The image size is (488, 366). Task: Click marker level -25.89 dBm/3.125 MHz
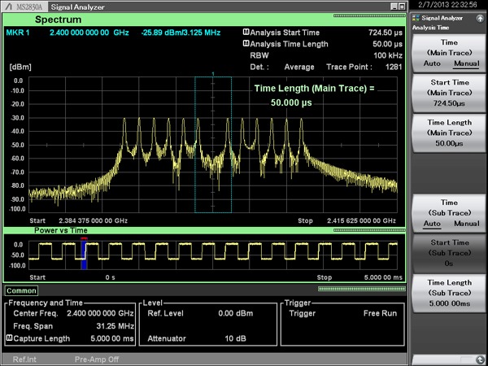point(181,33)
